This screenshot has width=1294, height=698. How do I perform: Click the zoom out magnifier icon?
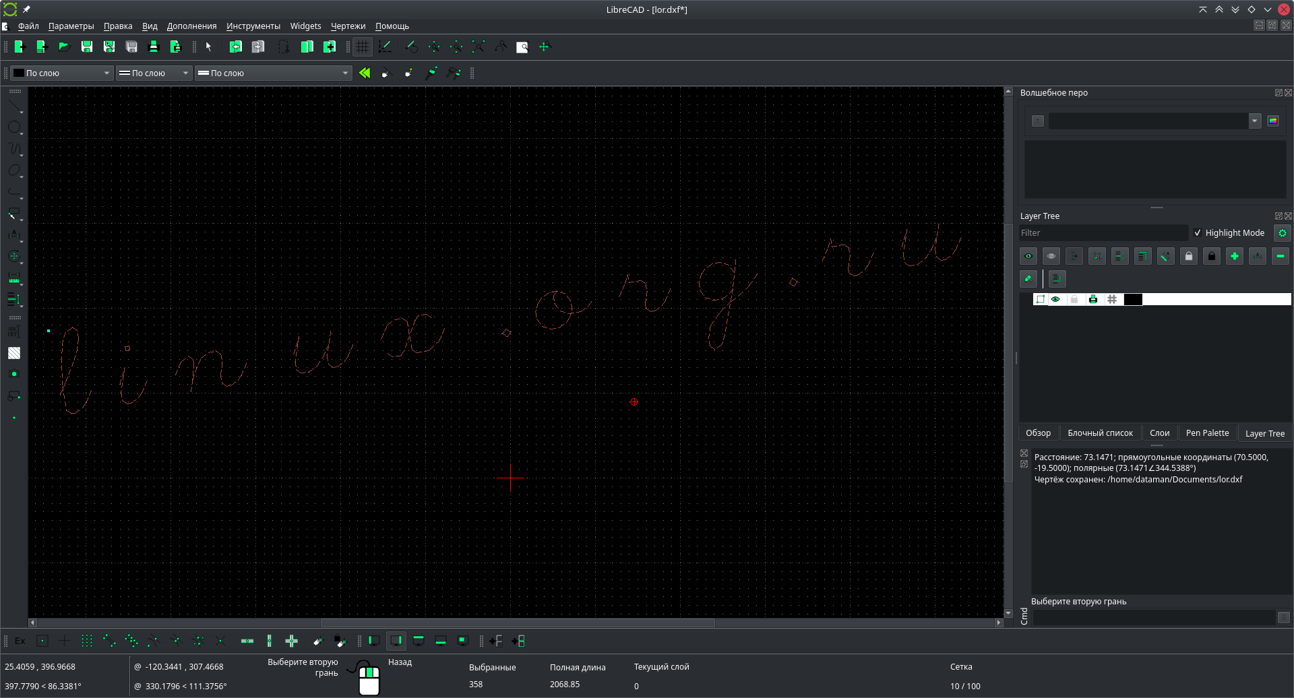coord(456,46)
